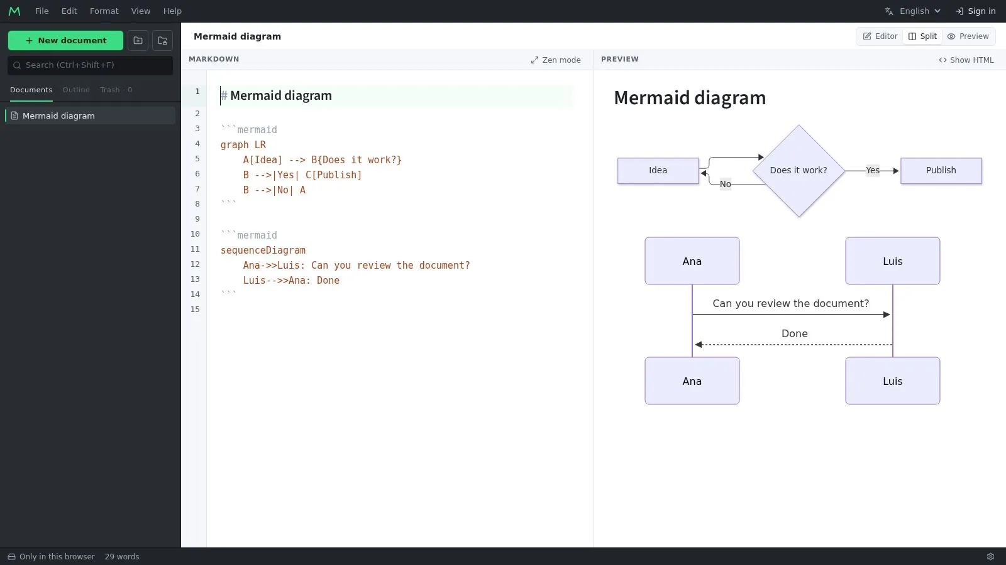This screenshot has width=1006, height=565.
Task: Click the 29 words status entry
Action: click(x=122, y=557)
